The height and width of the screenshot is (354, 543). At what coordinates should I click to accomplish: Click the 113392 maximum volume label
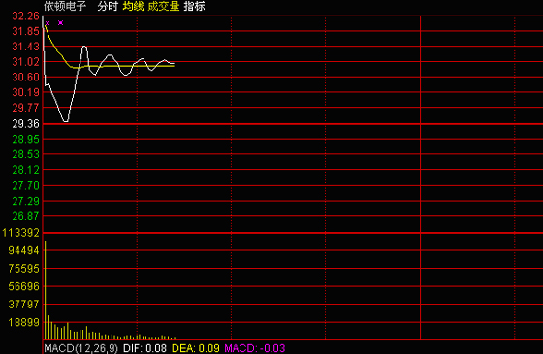click(x=20, y=233)
